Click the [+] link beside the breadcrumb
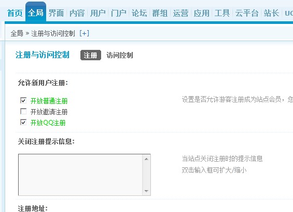The width and height of the screenshot is (293, 212). [x=85, y=33]
